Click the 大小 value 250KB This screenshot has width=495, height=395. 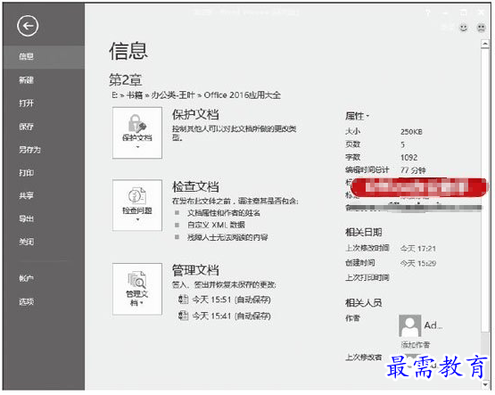pos(411,132)
